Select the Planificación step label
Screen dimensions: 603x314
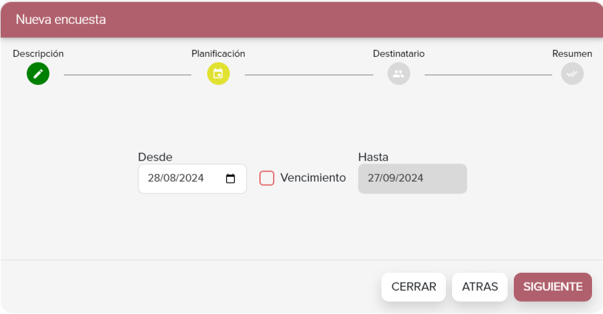pos(218,53)
